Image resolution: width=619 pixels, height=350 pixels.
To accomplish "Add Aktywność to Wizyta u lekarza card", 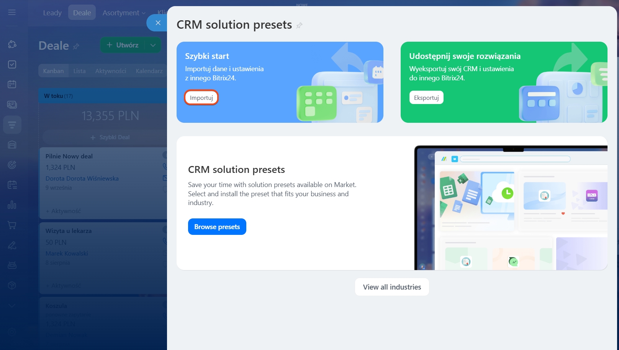I will 63,286.
